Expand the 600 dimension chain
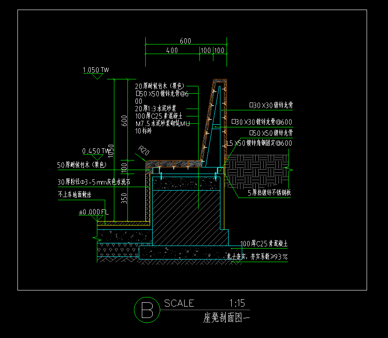This screenshot has width=388, height=338. [x=185, y=41]
